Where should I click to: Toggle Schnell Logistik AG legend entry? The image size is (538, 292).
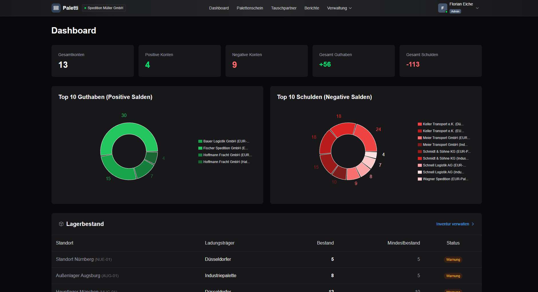click(x=442, y=165)
